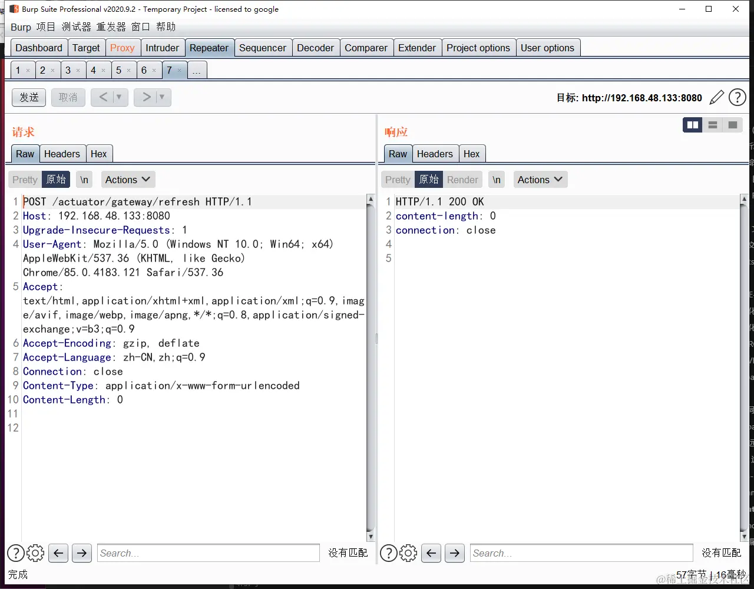Switch response view to 原始 (raw)
This screenshot has width=754, height=589.
tap(429, 180)
